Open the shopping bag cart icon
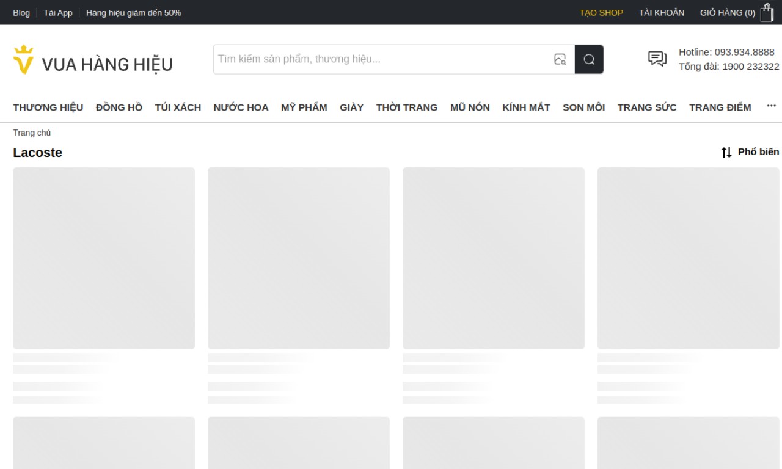 [x=767, y=13]
